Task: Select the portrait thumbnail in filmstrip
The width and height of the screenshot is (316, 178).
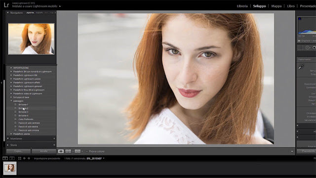Action: [10, 168]
